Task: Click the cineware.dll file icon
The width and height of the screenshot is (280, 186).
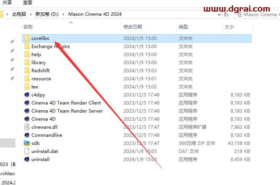Action: pyautogui.click(x=27, y=127)
